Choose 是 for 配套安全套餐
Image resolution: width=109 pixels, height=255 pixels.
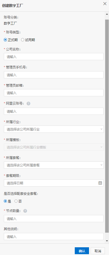click(7, 201)
